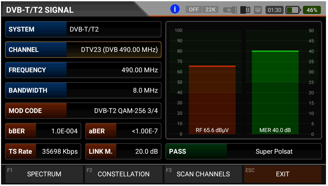This screenshot has height=186, width=328.
Task: Open the SYSTEM DVB-T/T2 selector
Action: tap(83, 29)
